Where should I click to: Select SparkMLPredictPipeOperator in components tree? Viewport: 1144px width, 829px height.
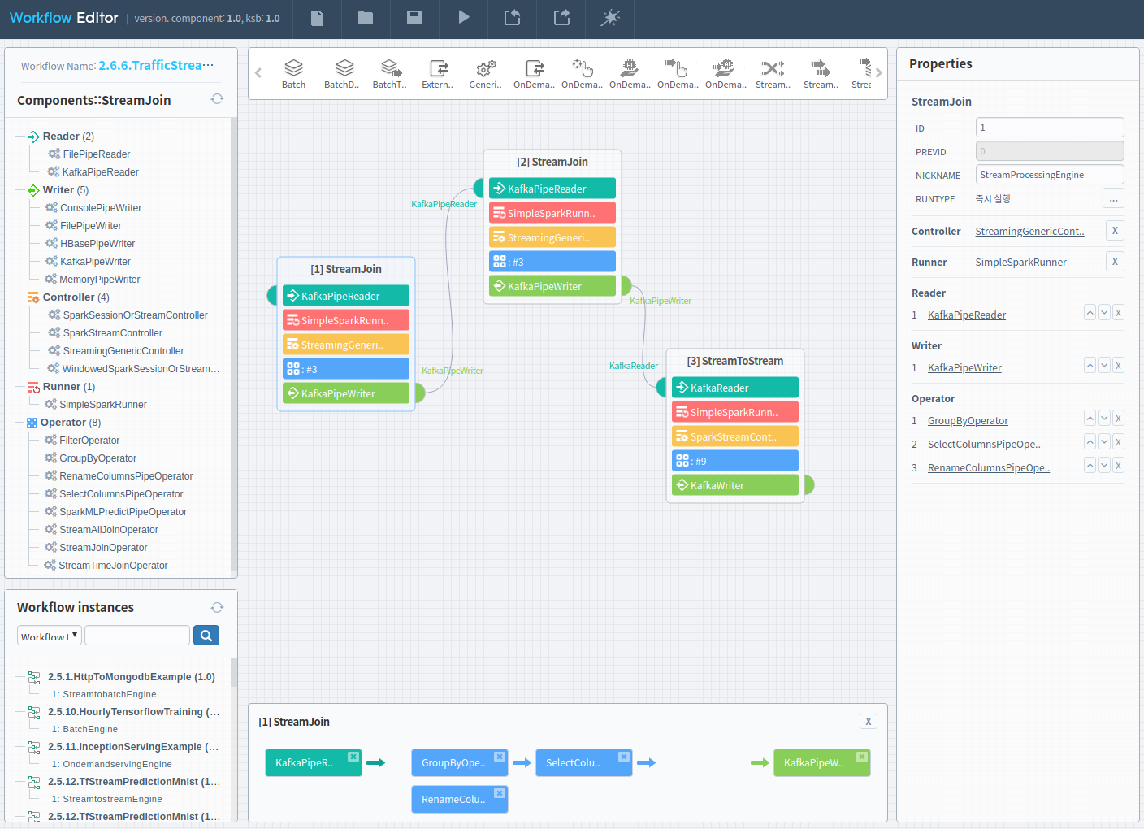123,512
